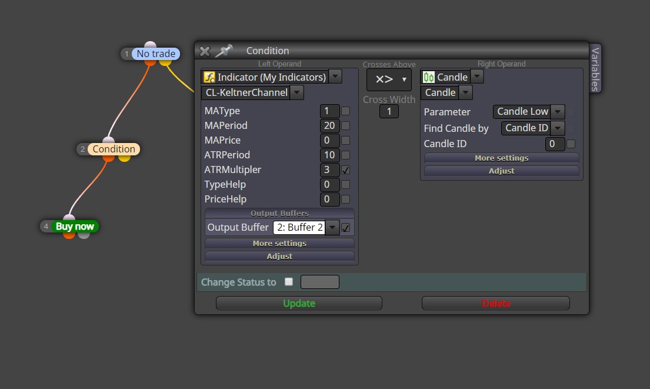Click the Cross Width input field

(389, 111)
